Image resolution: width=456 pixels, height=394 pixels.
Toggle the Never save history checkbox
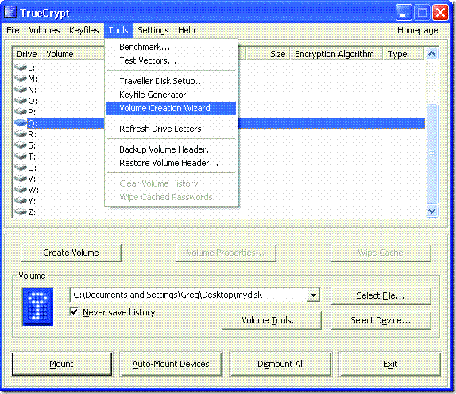[x=75, y=312]
